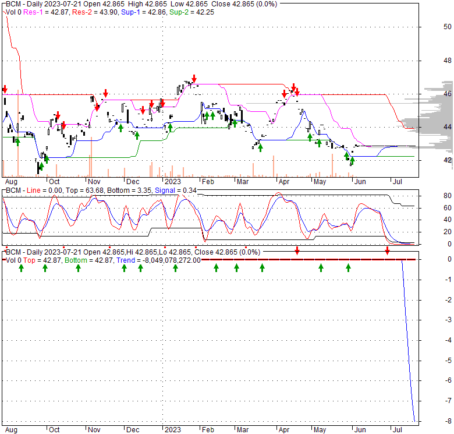454x434 pixels.
Task: Click the Jul label on price chart time axis
Action: pos(397,182)
